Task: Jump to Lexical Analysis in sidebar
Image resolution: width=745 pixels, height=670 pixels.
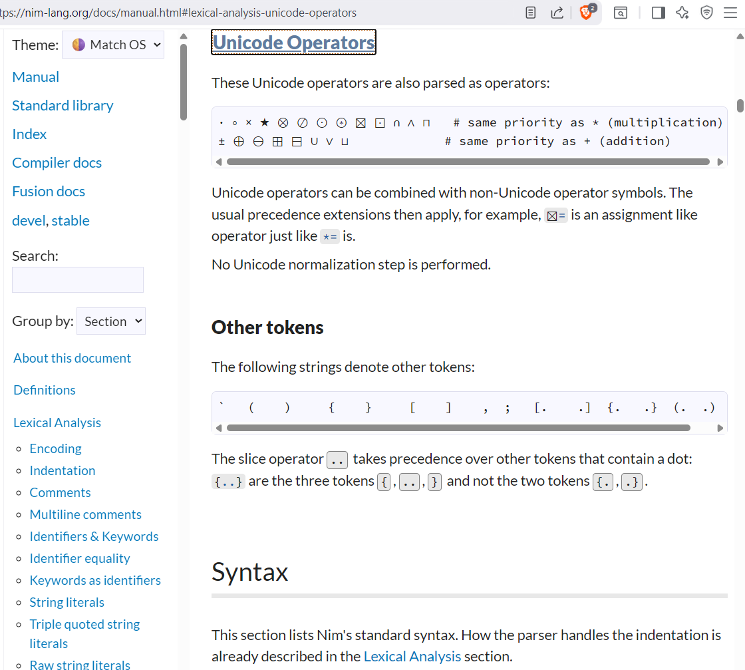Action: tap(57, 422)
